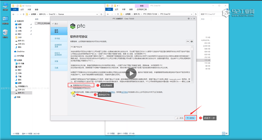Open address history dropdown in license Explorer

(97, 14)
